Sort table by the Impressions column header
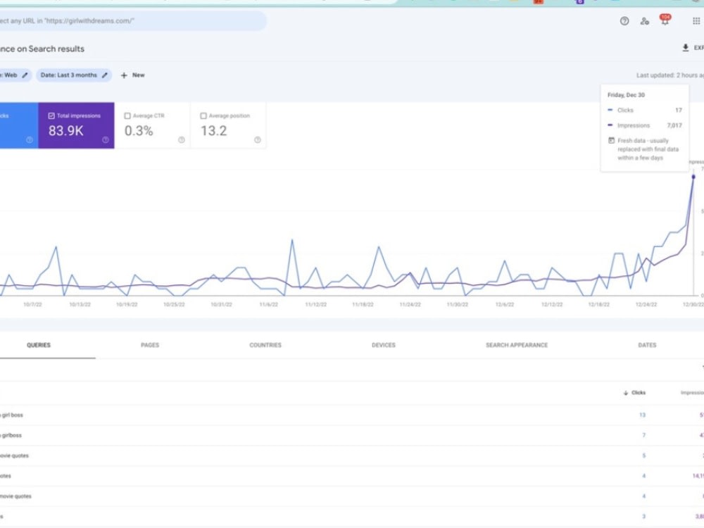The image size is (704, 528). point(692,393)
